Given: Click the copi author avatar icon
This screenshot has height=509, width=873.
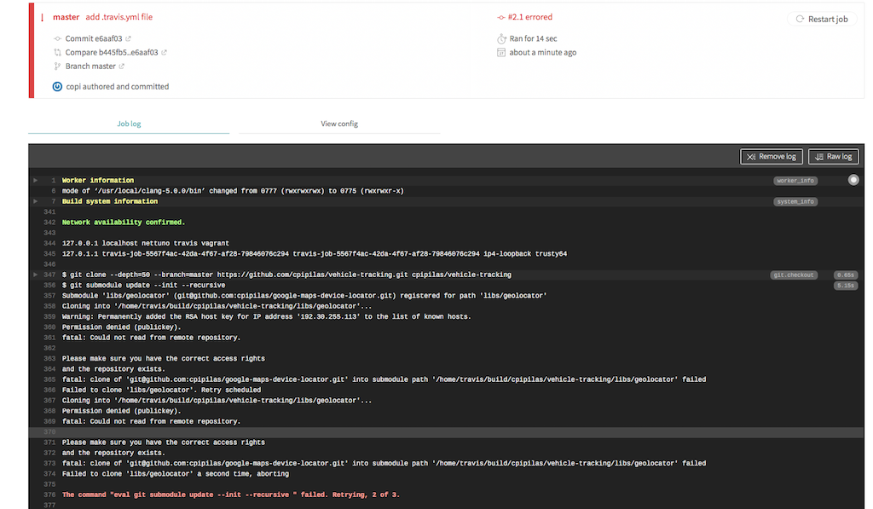Looking at the screenshot, I should coord(57,86).
